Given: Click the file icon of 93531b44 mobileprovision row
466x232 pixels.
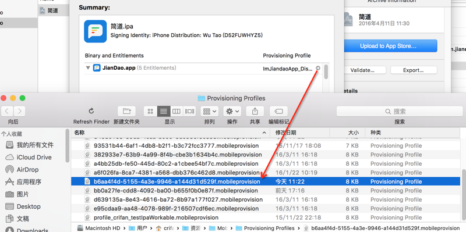Looking at the screenshot, I should (87, 146).
